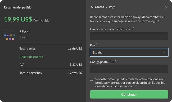This screenshot has width=172, height=102.
Task: Click the Añadir descuento link
Action: (31, 57)
